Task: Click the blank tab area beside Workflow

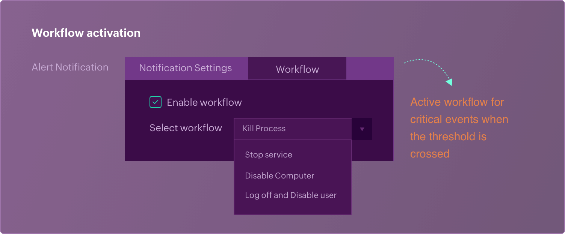Action: [x=370, y=68]
